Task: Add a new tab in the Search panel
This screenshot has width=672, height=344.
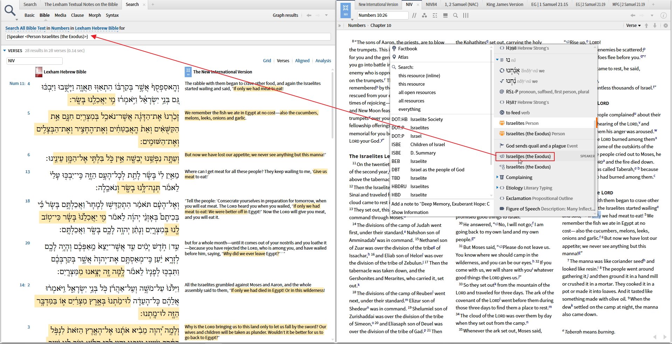Action: [153, 5]
